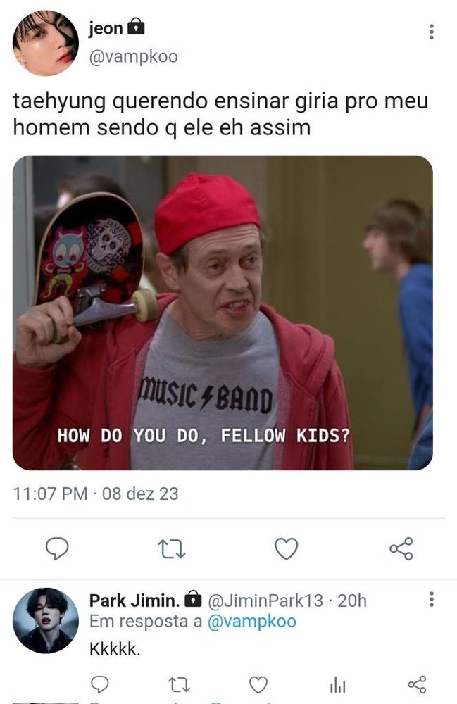Share the main tweet via share icon

coord(401,548)
